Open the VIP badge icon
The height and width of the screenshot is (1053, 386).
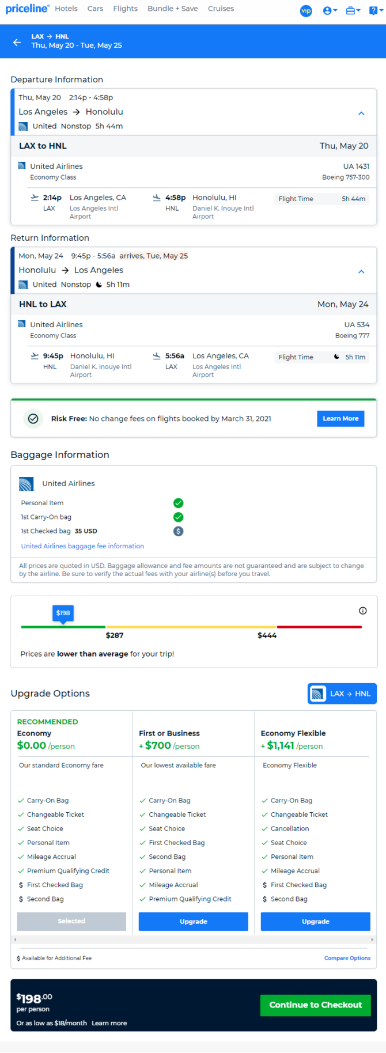(x=306, y=10)
